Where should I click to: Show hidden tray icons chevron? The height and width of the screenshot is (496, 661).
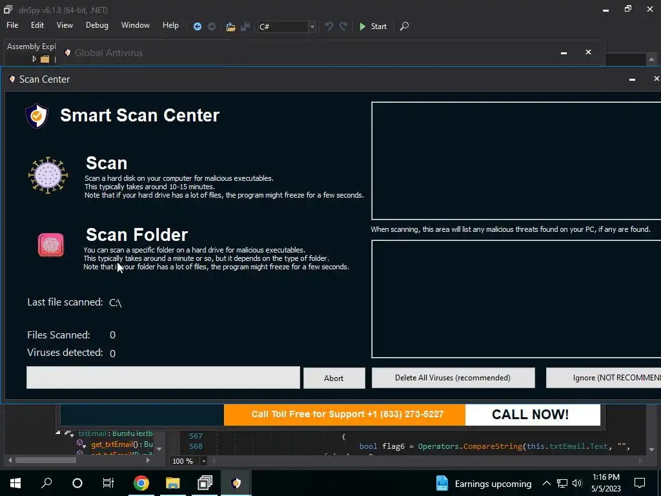pyautogui.click(x=546, y=483)
